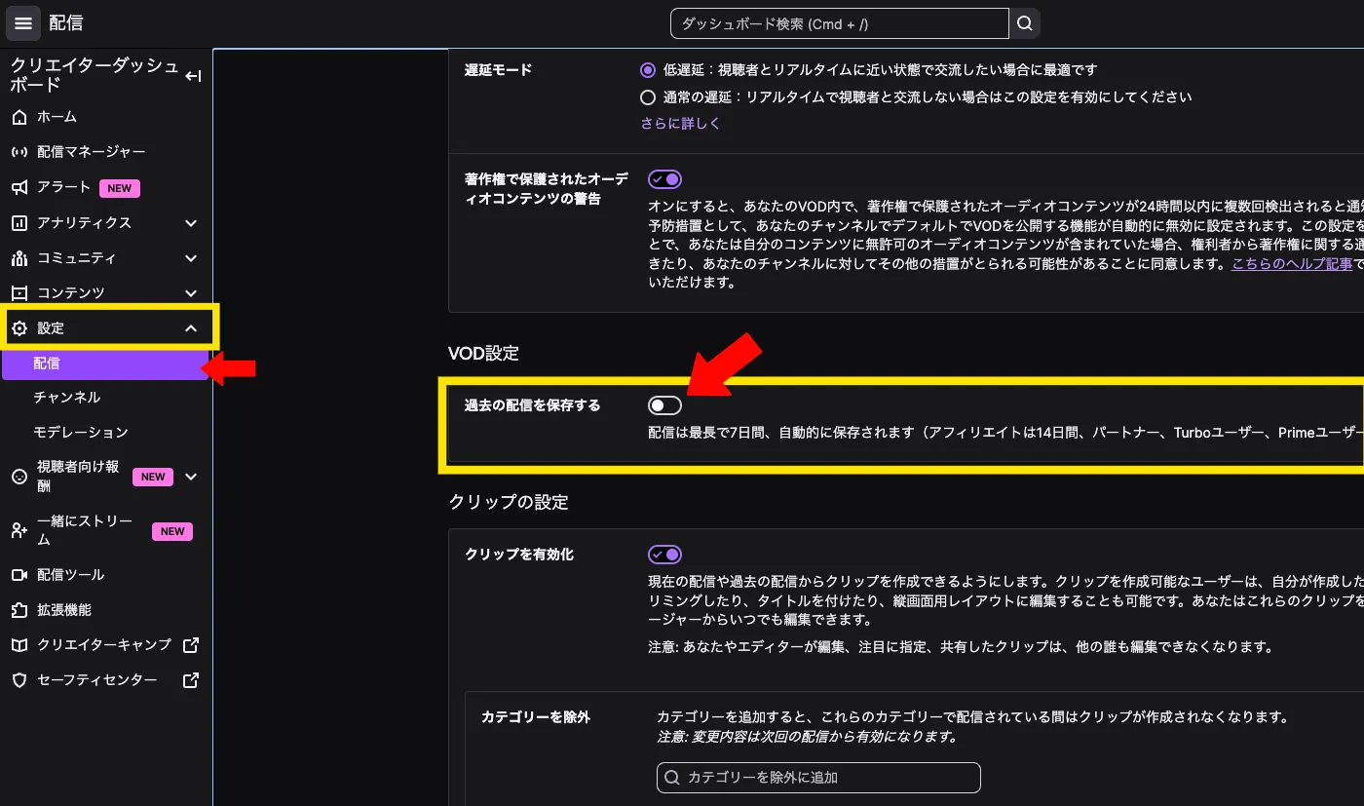Expand アナリティクス section
This screenshot has height=806, width=1364.
coord(191,223)
